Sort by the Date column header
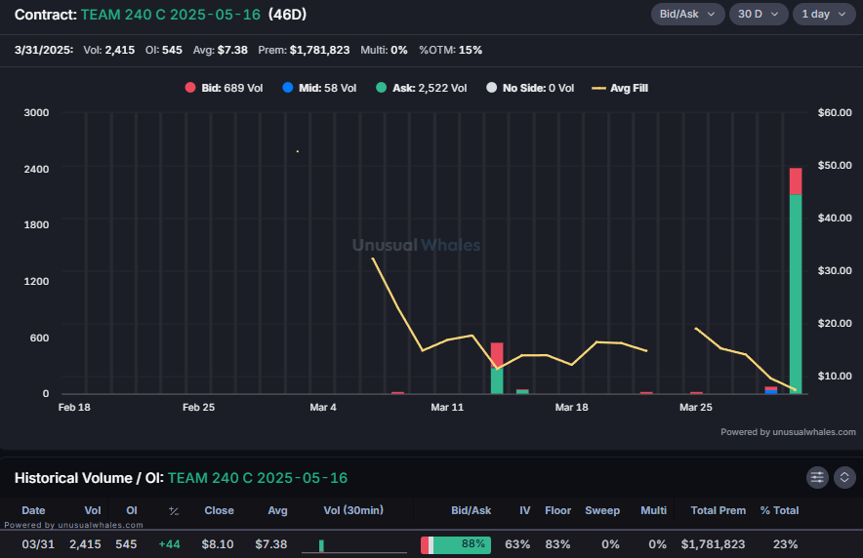The width and height of the screenshot is (863, 558). point(33,510)
